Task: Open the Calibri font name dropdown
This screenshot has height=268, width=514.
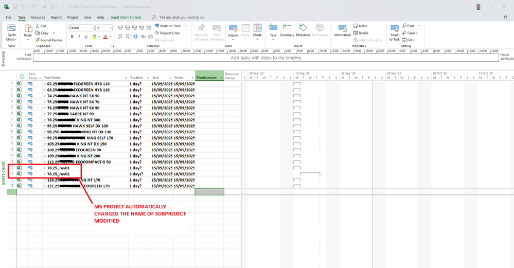Action: tap(93, 28)
